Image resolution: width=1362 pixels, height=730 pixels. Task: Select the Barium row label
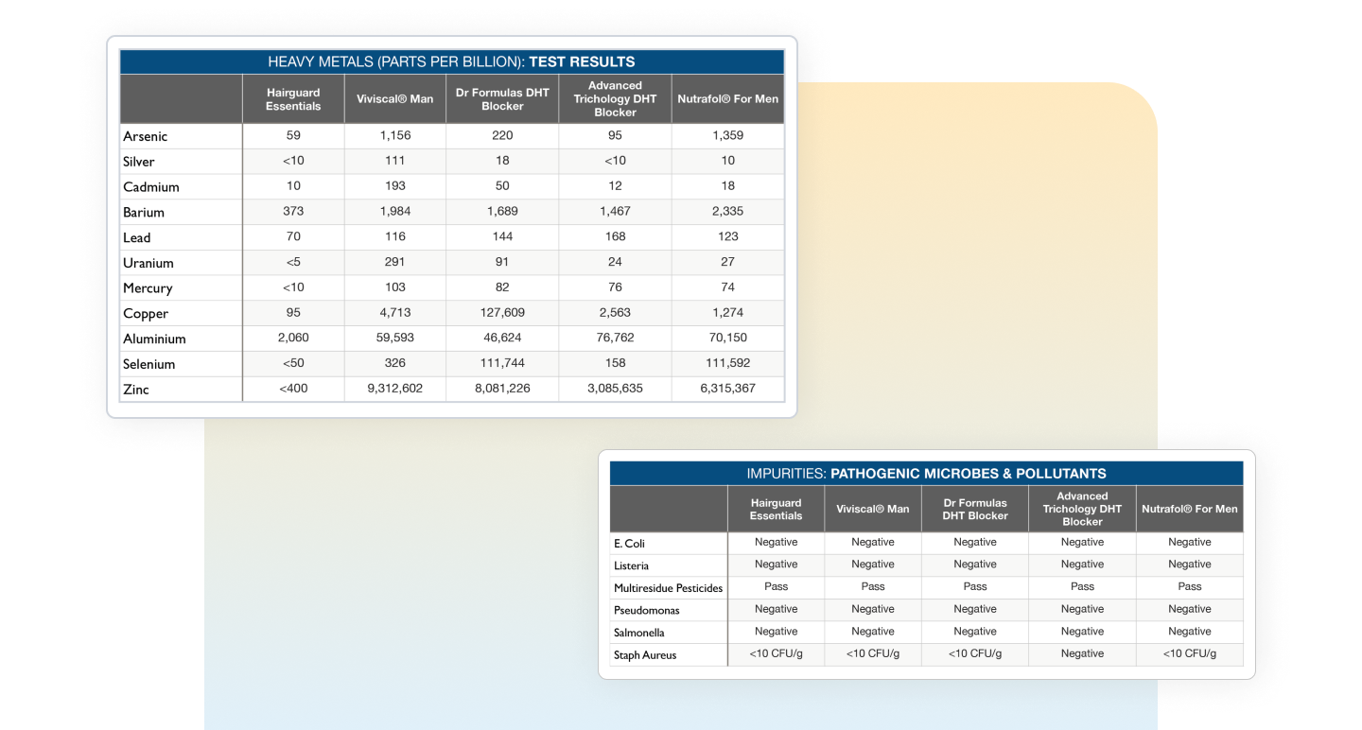pos(144,213)
